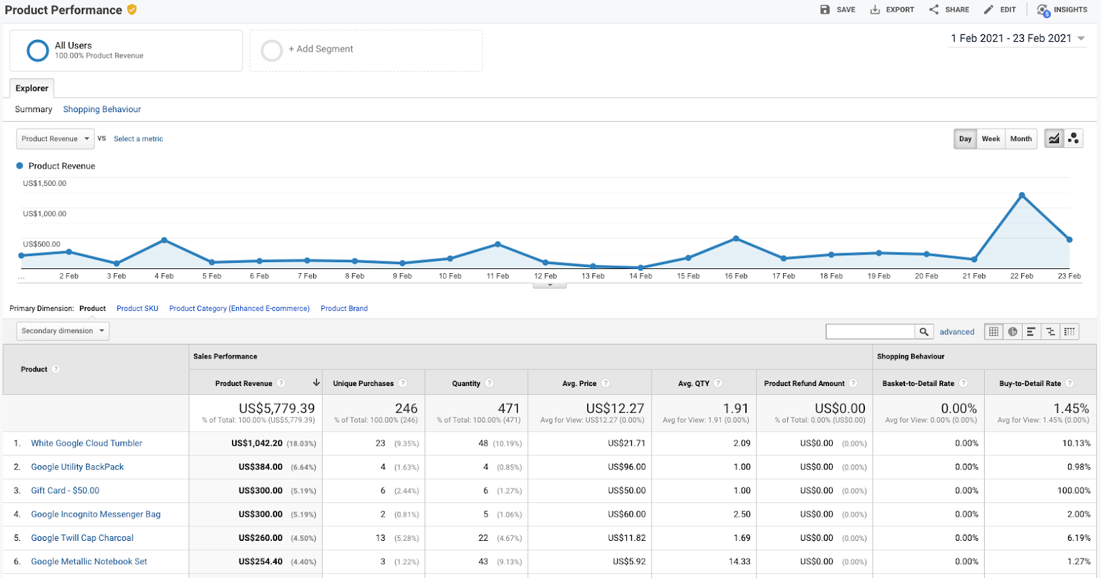Click the search magnifier icon

(924, 332)
